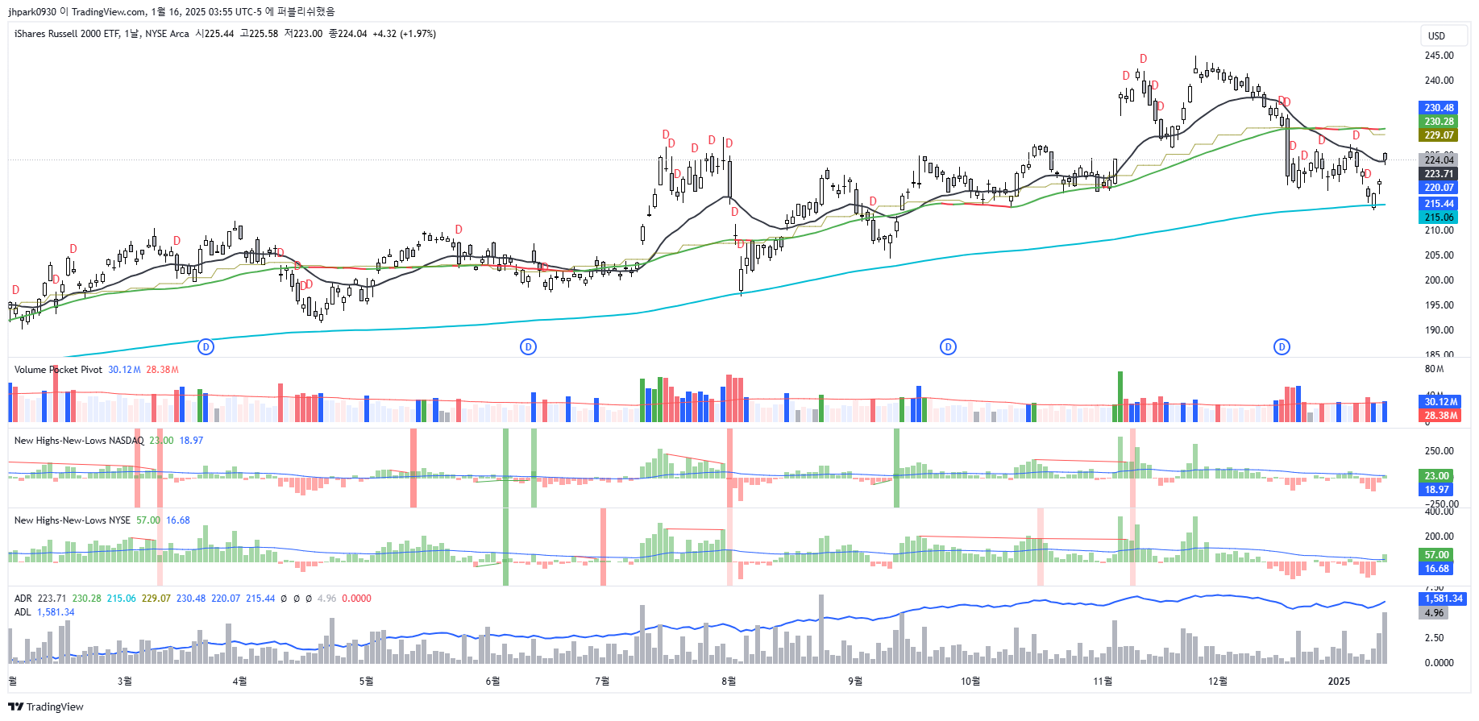Click the high price 225.58 in header

pyautogui.click(x=264, y=34)
